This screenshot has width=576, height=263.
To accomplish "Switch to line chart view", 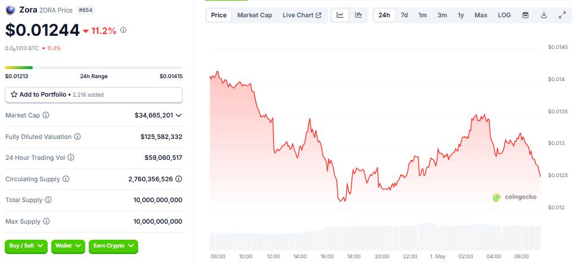I will 340,15.
